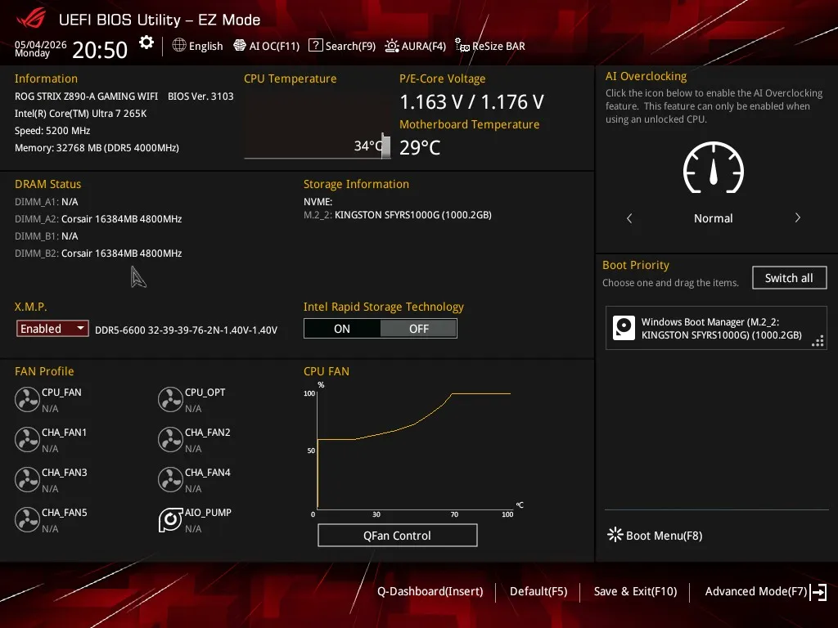
Task: Click the AI OC brain icon
Action: coord(240,46)
